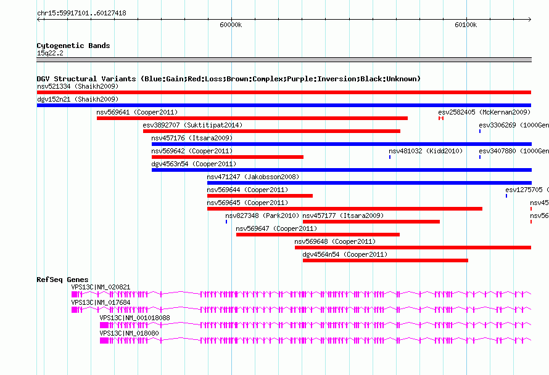Screen dimensions: 549x375
Task: Click the small blue esv1275705 marker
Action: click(506, 196)
